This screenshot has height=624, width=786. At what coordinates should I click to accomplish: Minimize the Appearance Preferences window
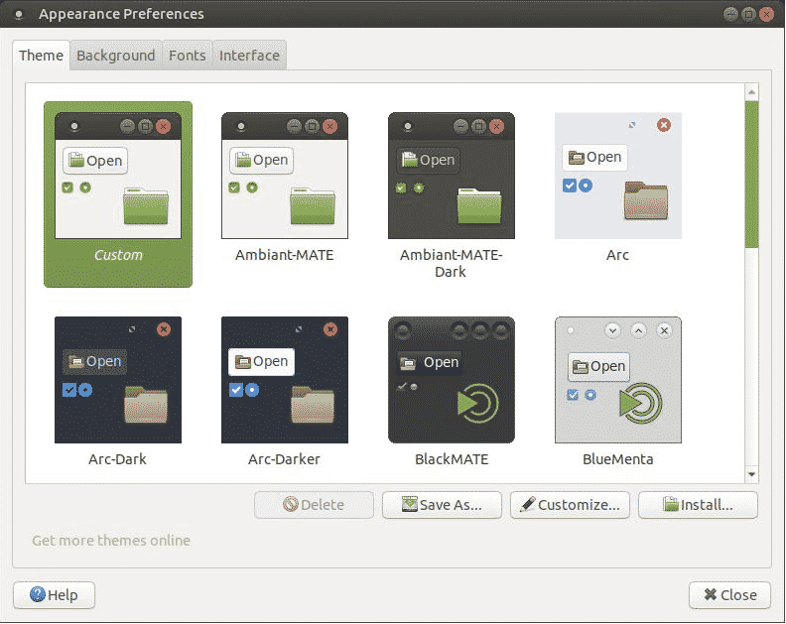(730, 14)
